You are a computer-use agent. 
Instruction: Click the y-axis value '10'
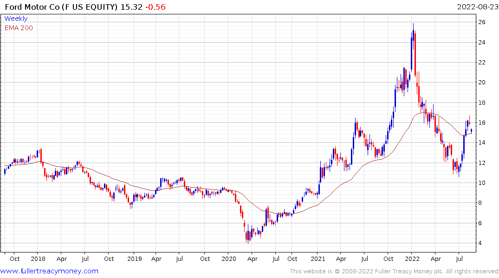(x=482, y=183)
